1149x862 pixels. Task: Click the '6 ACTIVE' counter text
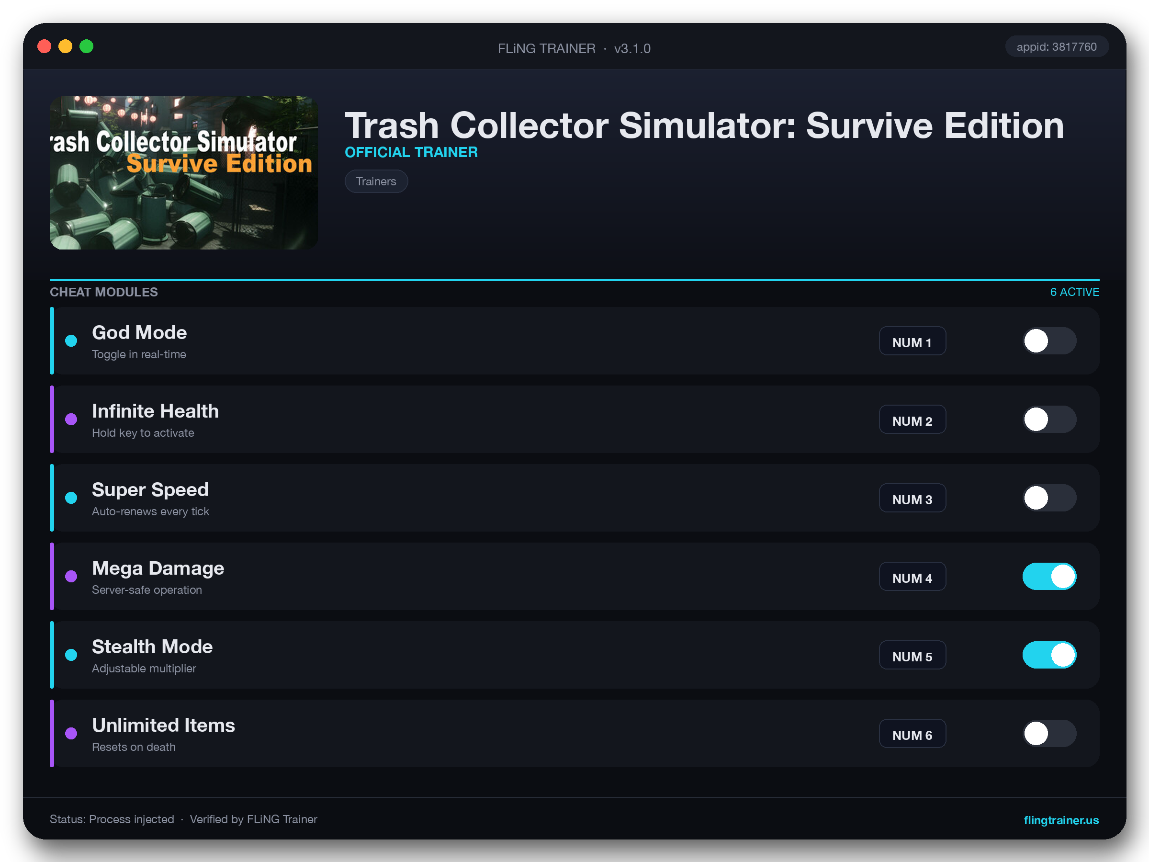(1074, 292)
